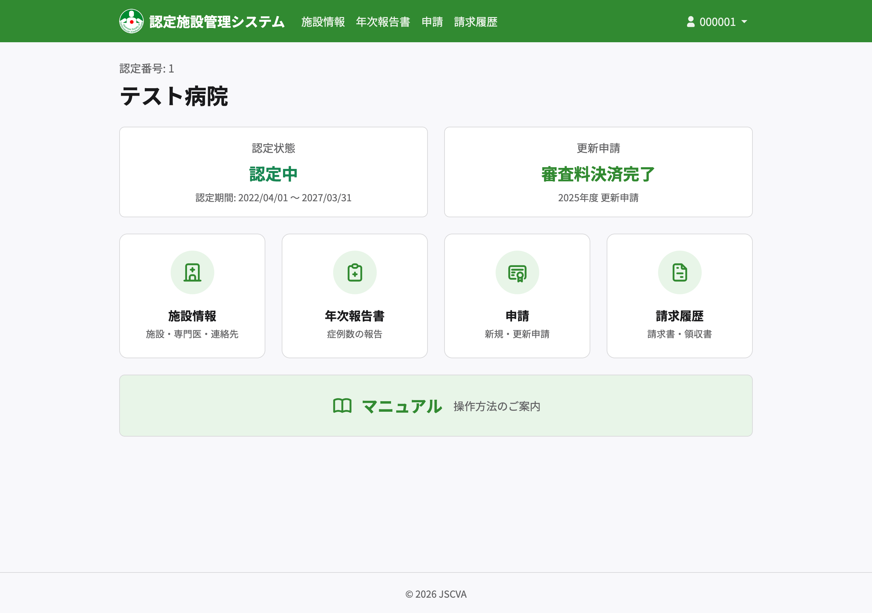
Task: Click the invoice document icon
Action: coord(680,272)
